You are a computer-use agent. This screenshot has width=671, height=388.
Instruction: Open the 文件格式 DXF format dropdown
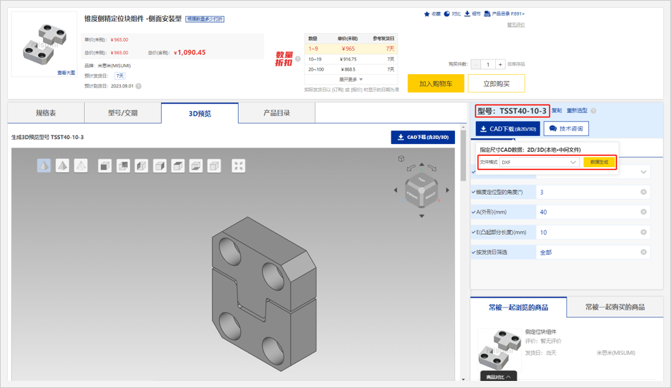(x=540, y=162)
